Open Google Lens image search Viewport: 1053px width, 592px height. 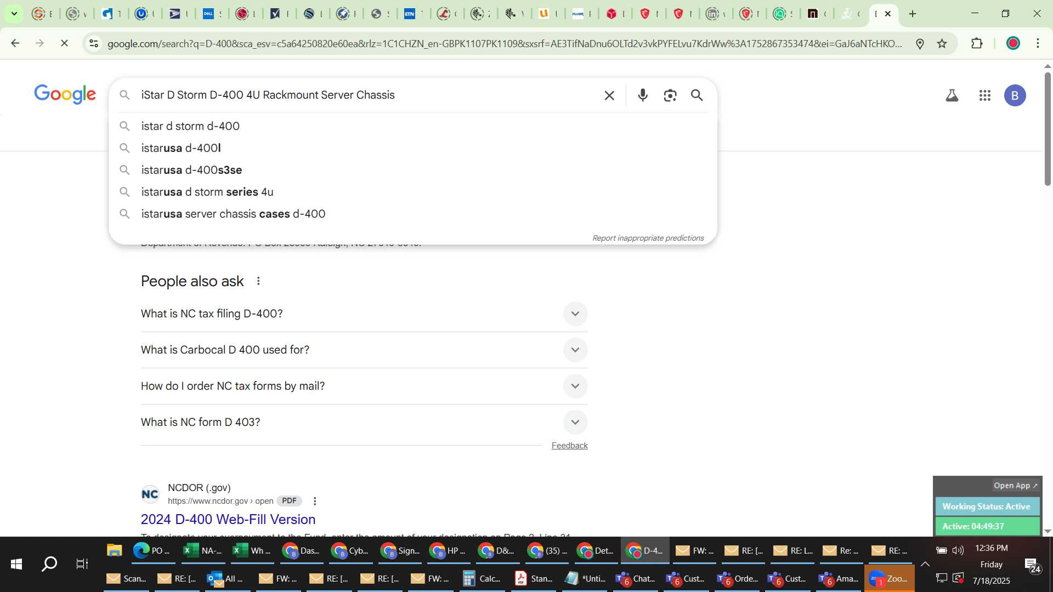coord(670,95)
